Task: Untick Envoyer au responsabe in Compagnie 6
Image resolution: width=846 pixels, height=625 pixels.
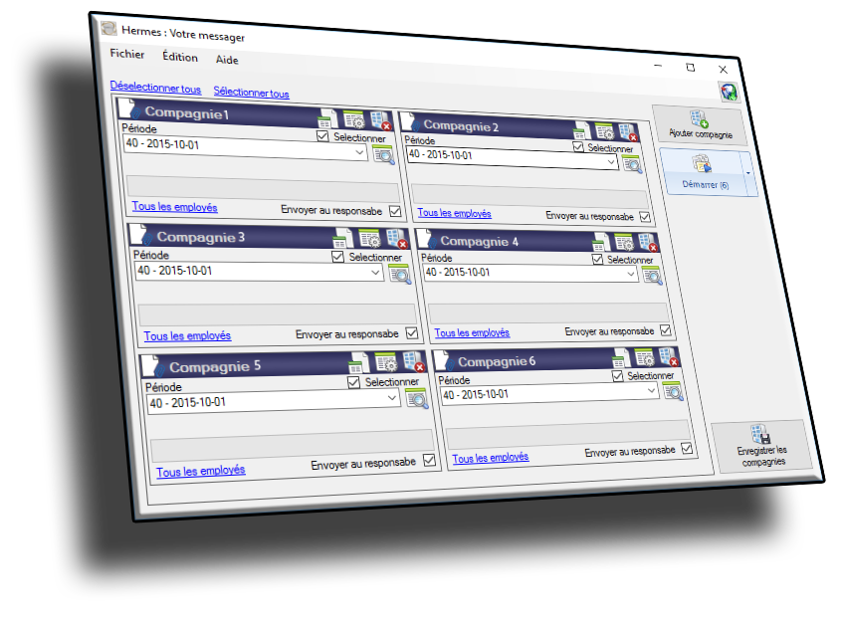Action: pyautogui.click(x=687, y=448)
